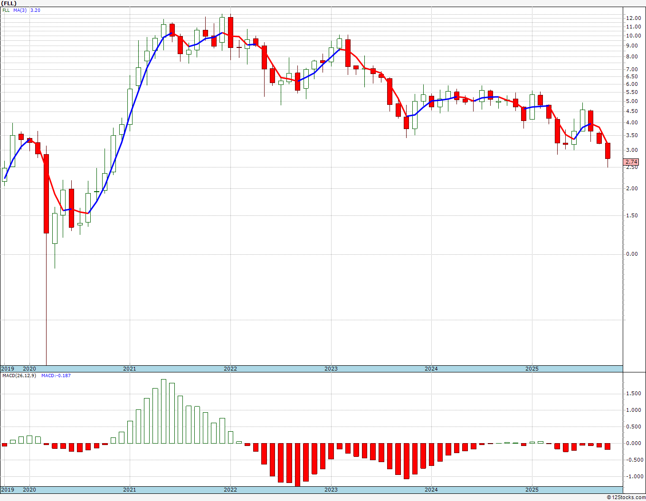Click the 2020 label on MACD time axis

coord(29,490)
